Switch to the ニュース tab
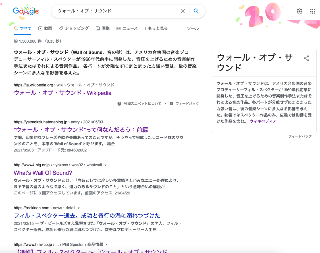Screen dimensions: 320x253 (x=127, y=28)
